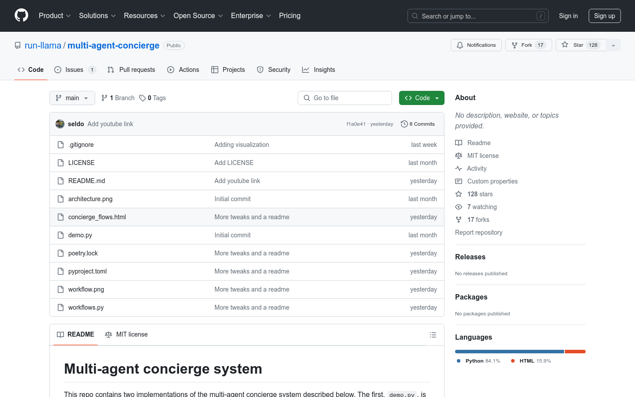Image resolution: width=635 pixels, height=397 pixels.
Task: Click the Sign in link
Action: [x=568, y=16]
